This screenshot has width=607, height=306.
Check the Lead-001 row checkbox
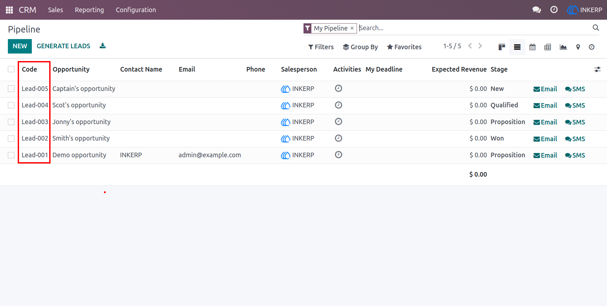(x=11, y=155)
